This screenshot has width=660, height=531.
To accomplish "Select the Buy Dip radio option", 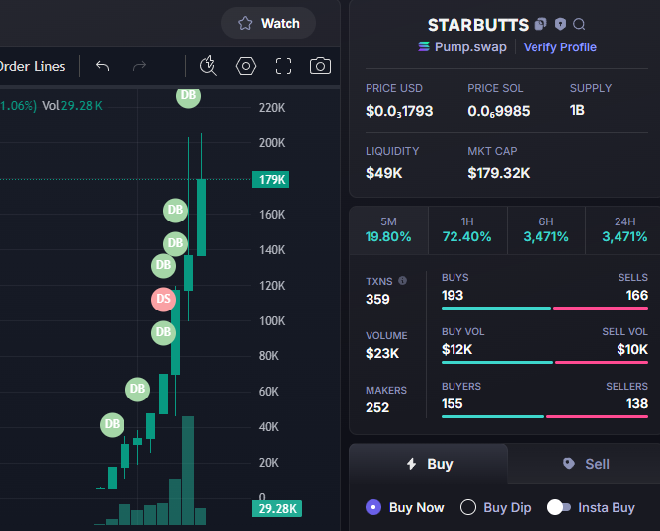I will click(468, 507).
